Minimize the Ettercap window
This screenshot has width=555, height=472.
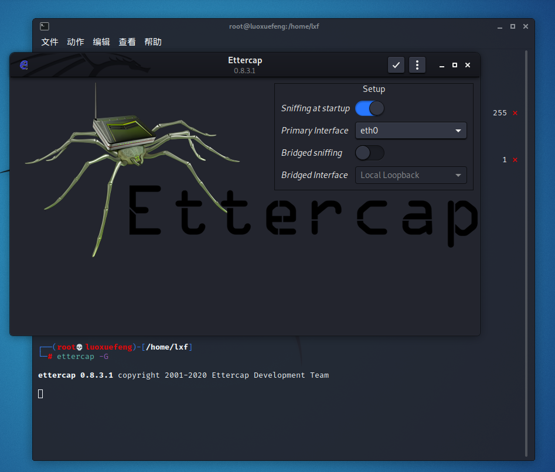(442, 66)
